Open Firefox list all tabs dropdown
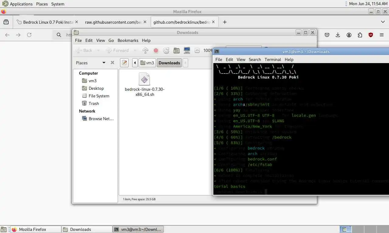 pyautogui.click(x=383, y=22)
